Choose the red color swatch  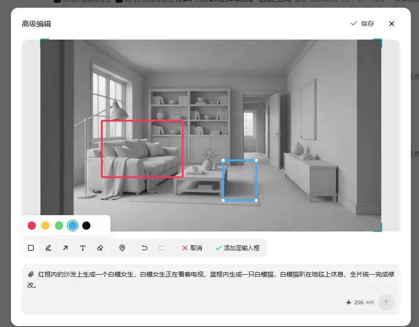32,226
